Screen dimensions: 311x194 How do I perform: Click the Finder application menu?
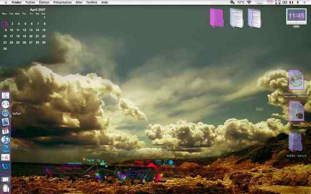[x=17, y=2]
